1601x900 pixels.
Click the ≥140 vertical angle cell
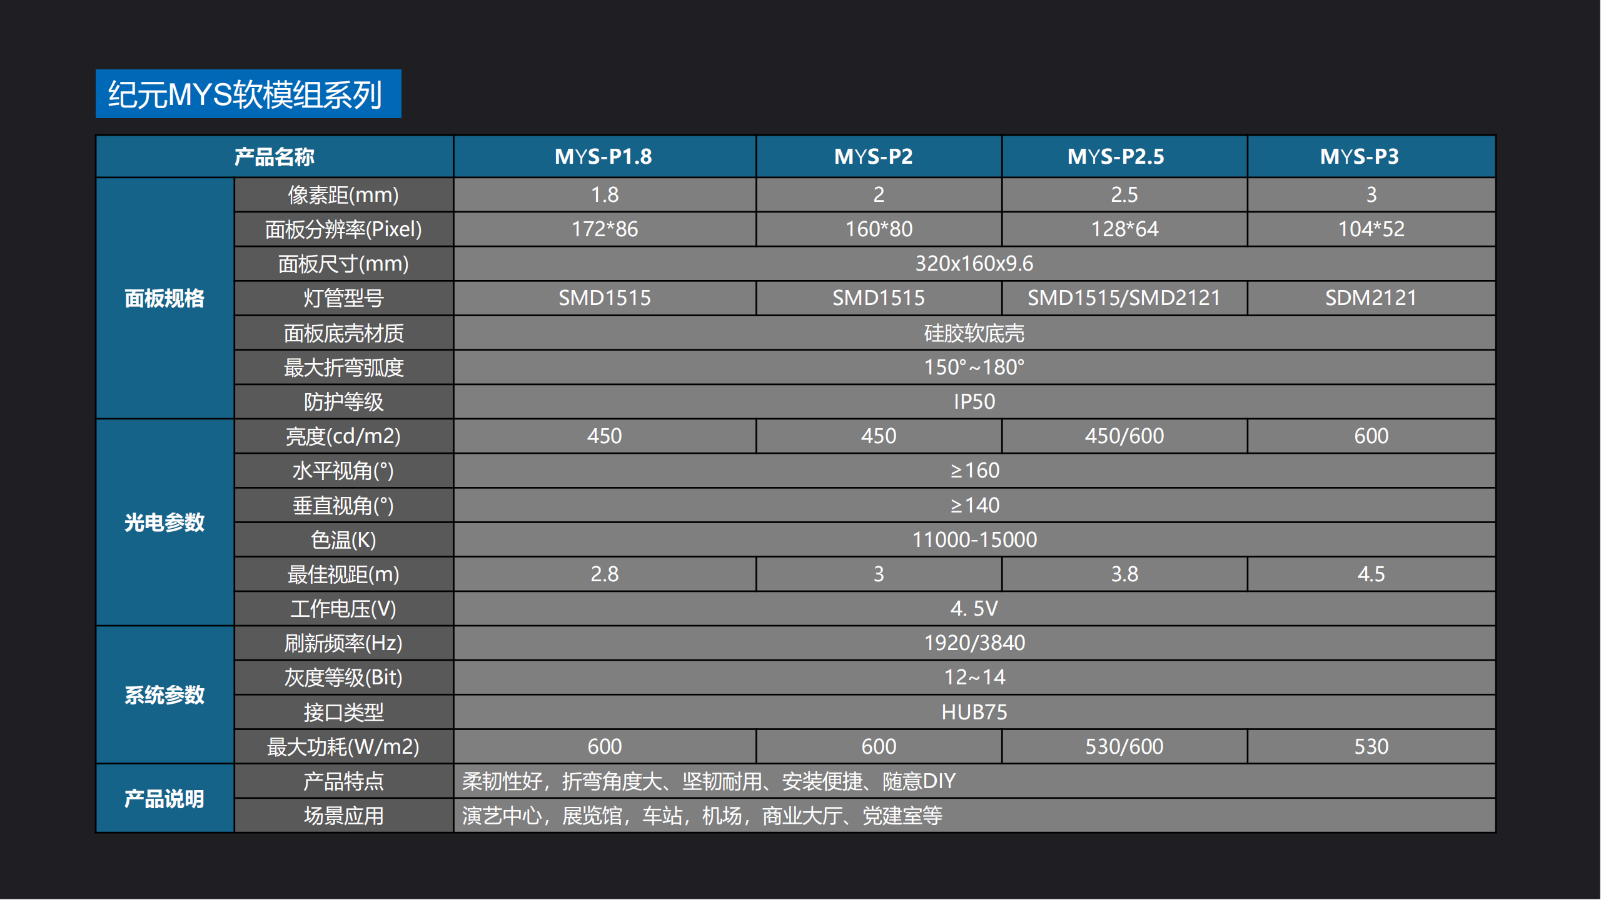pos(974,505)
